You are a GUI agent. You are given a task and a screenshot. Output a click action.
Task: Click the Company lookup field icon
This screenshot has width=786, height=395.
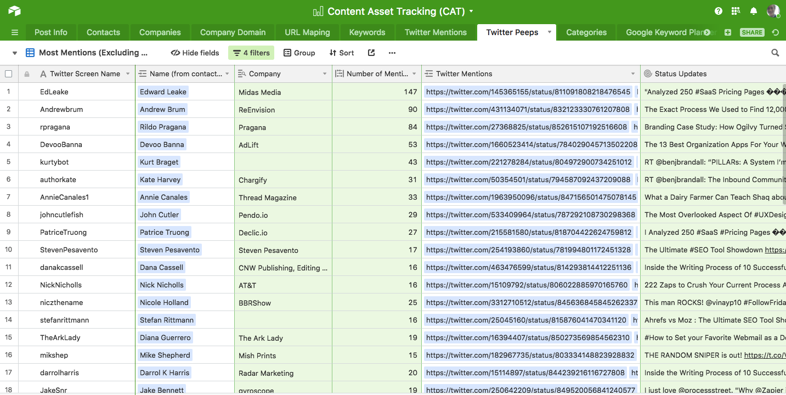(x=242, y=74)
